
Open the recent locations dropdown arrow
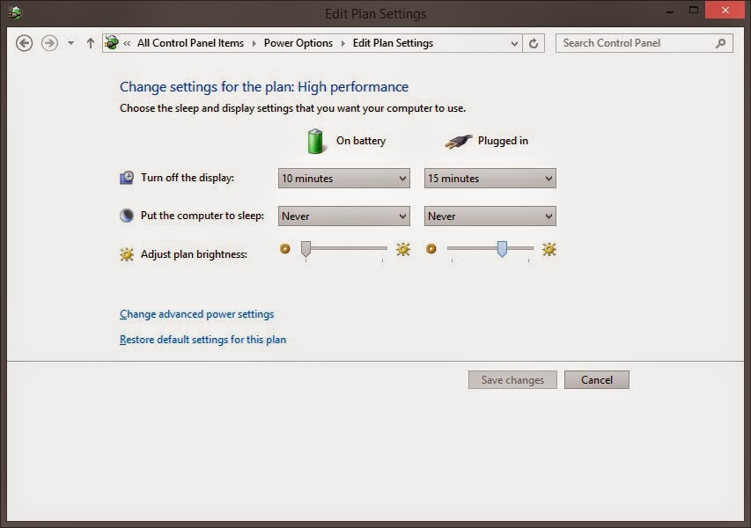[x=70, y=43]
